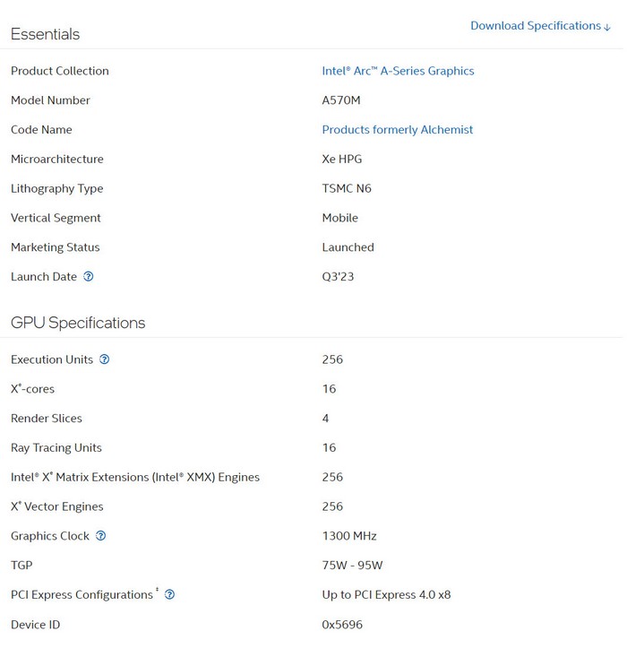Show PCI Express Configurations help icon
Image resolution: width=627 pixels, height=657 pixels.
(169, 595)
